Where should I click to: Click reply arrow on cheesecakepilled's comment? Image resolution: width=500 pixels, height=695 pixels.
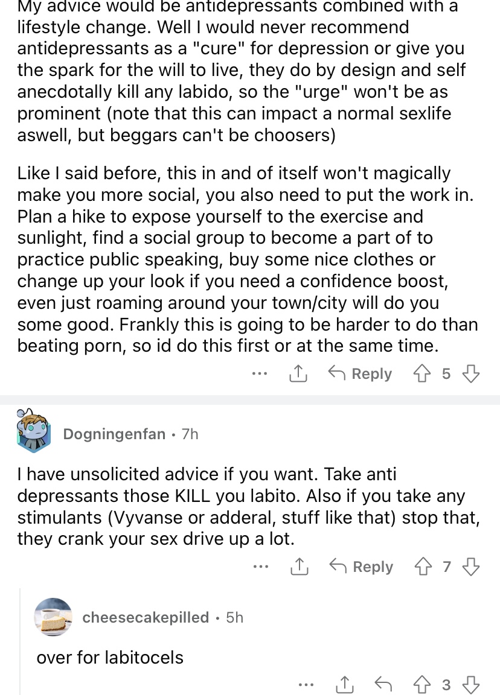pyautogui.click(x=383, y=684)
